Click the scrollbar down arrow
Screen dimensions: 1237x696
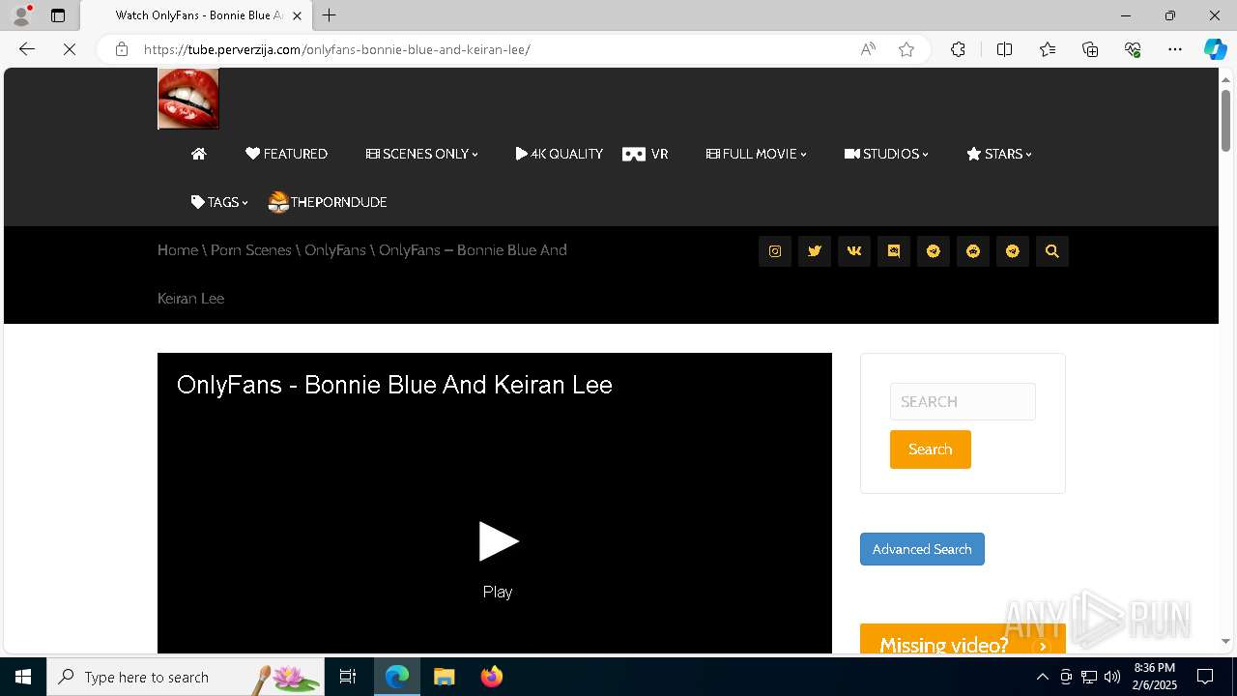tap(1226, 641)
